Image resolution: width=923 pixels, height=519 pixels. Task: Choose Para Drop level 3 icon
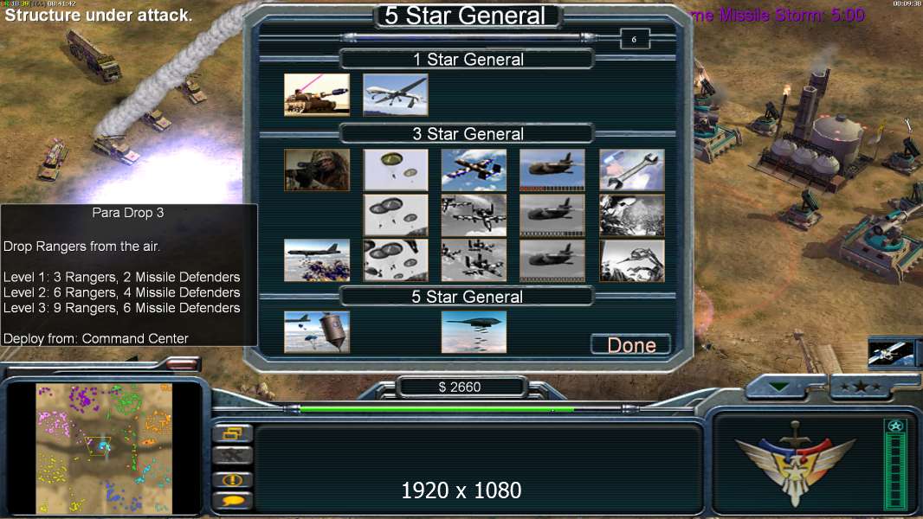pos(396,260)
